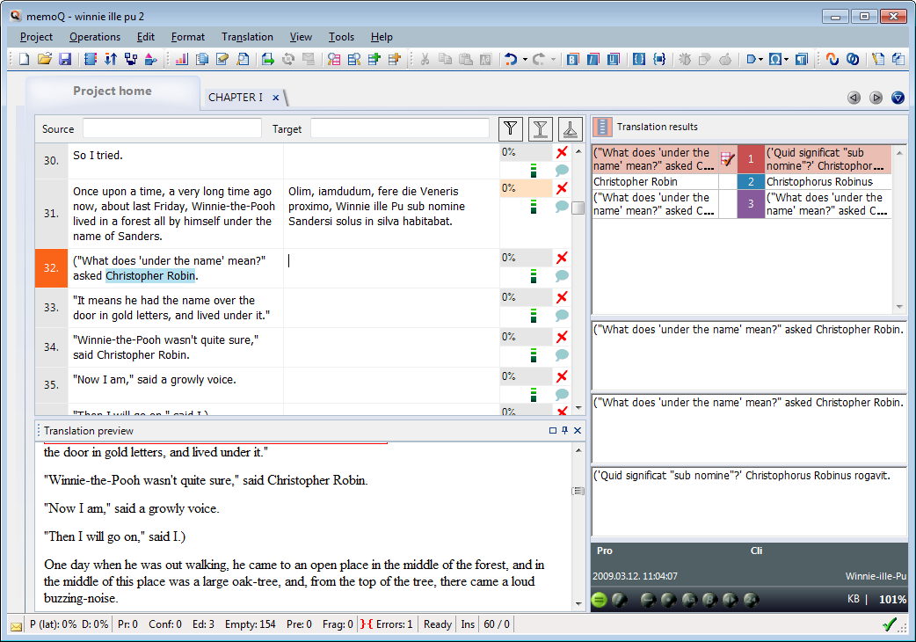Click the add term green plus icon
916x642 pixels.
coord(374,59)
